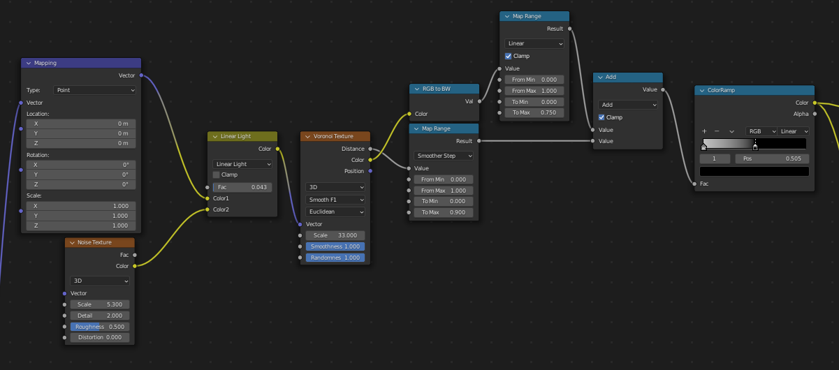Click the black ColorRamp stop color swatch
The width and height of the screenshot is (839, 370).
pyautogui.click(x=754, y=171)
